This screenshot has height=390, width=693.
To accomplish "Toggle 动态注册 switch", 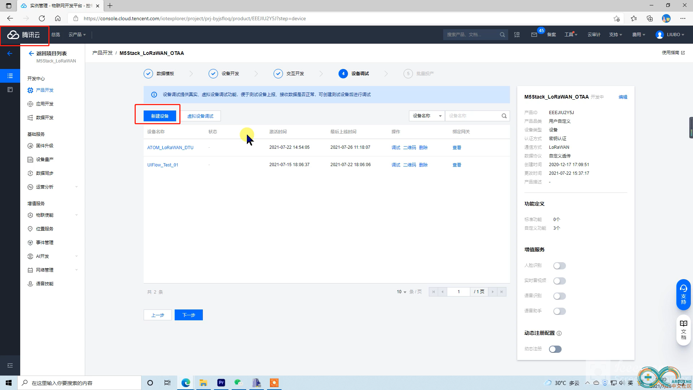I will click(555, 349).
